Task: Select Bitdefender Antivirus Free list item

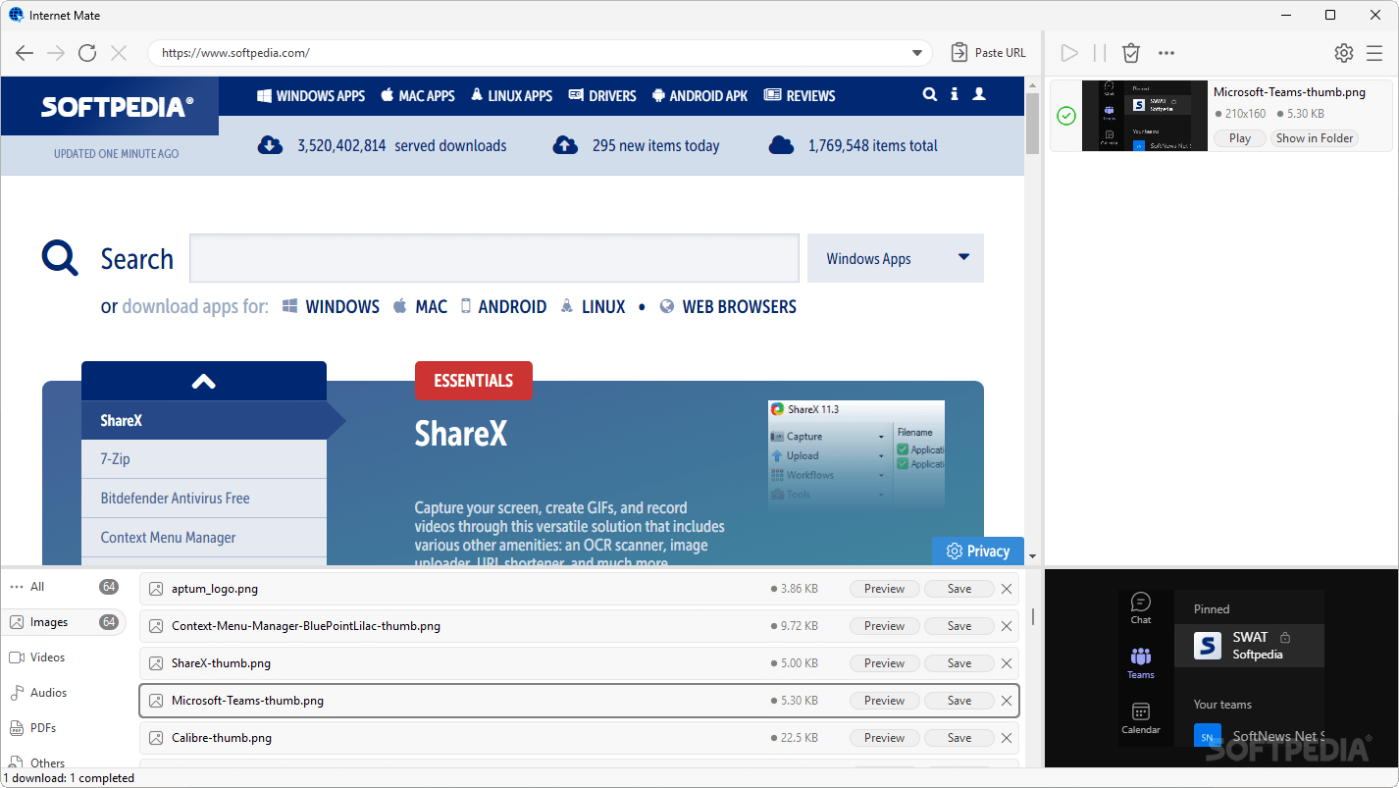Action: click(204, 499)
